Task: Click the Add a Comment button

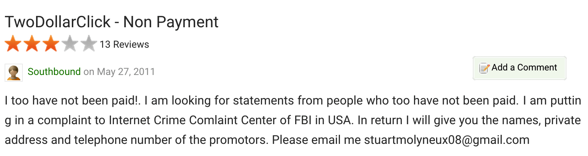Action: tap(519, 68)
